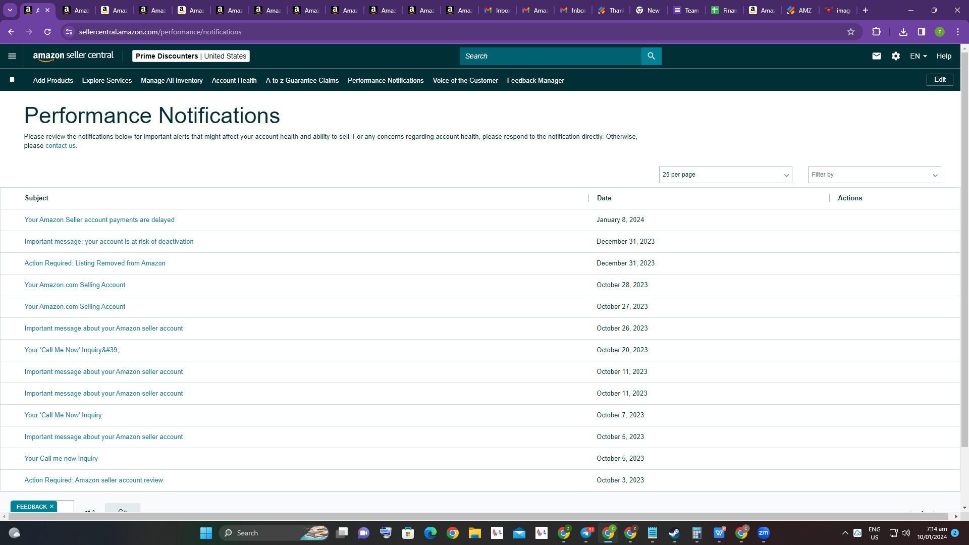Click the Prime Discounters marketplace switcher
Image resolution: width=969 pixels, height=545 pixels.
click(191, 56)
